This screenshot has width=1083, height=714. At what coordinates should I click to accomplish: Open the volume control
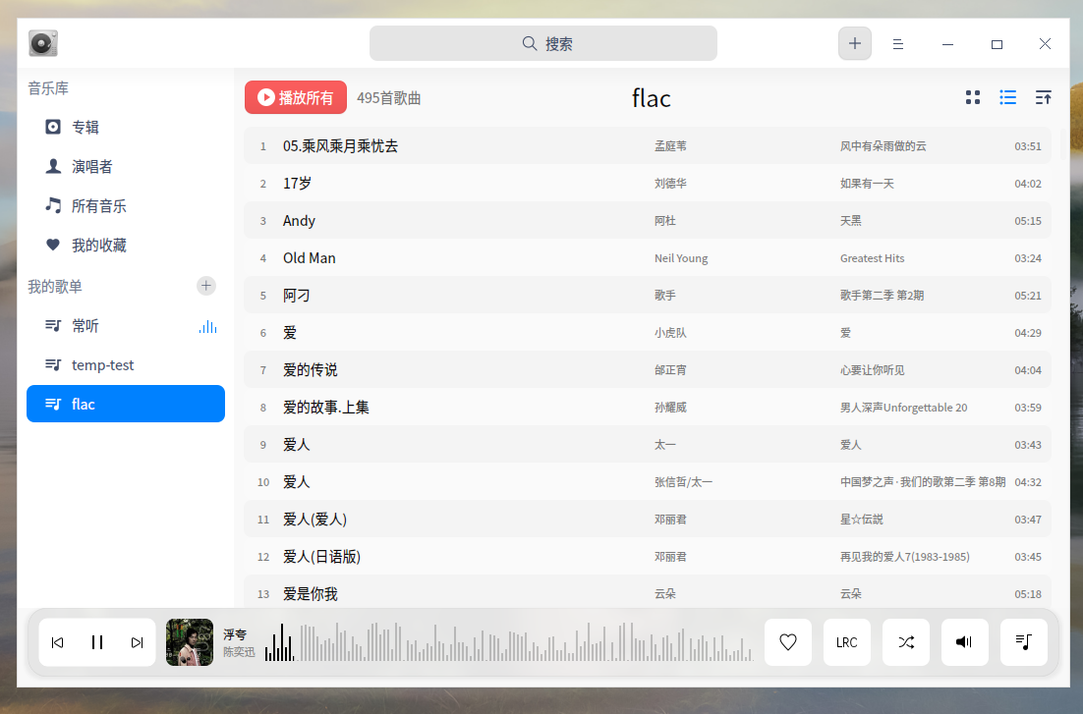point(964,642)
